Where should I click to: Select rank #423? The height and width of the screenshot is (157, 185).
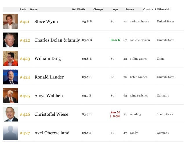[25, 59]
